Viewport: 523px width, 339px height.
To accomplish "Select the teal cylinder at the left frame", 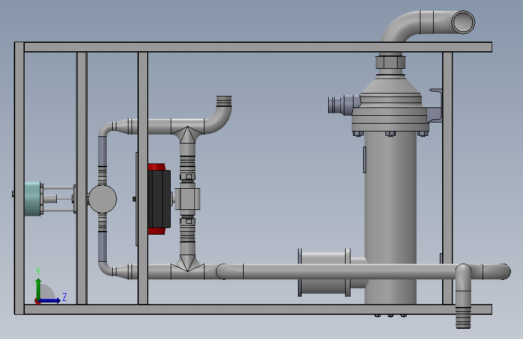I will click(33, 199).
